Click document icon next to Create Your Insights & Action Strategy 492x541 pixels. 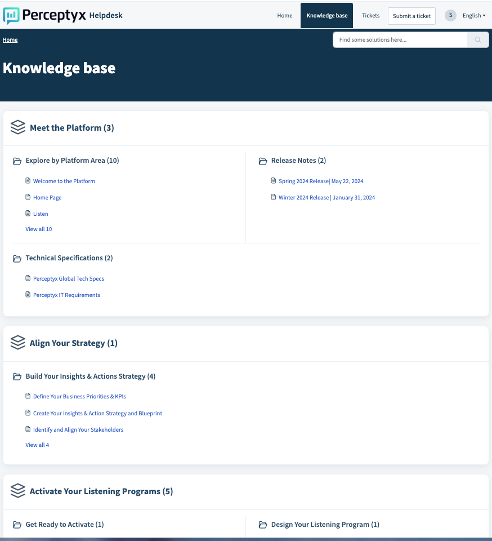point(28,413)
